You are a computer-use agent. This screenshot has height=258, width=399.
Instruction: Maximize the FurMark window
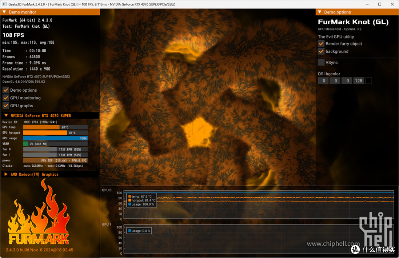point(379,4)
